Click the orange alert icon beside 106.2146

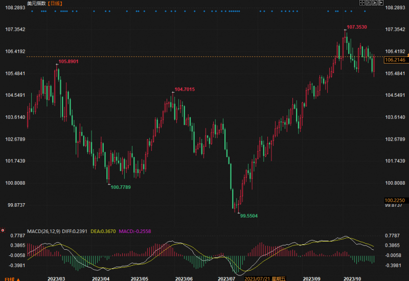pos(407,55)
